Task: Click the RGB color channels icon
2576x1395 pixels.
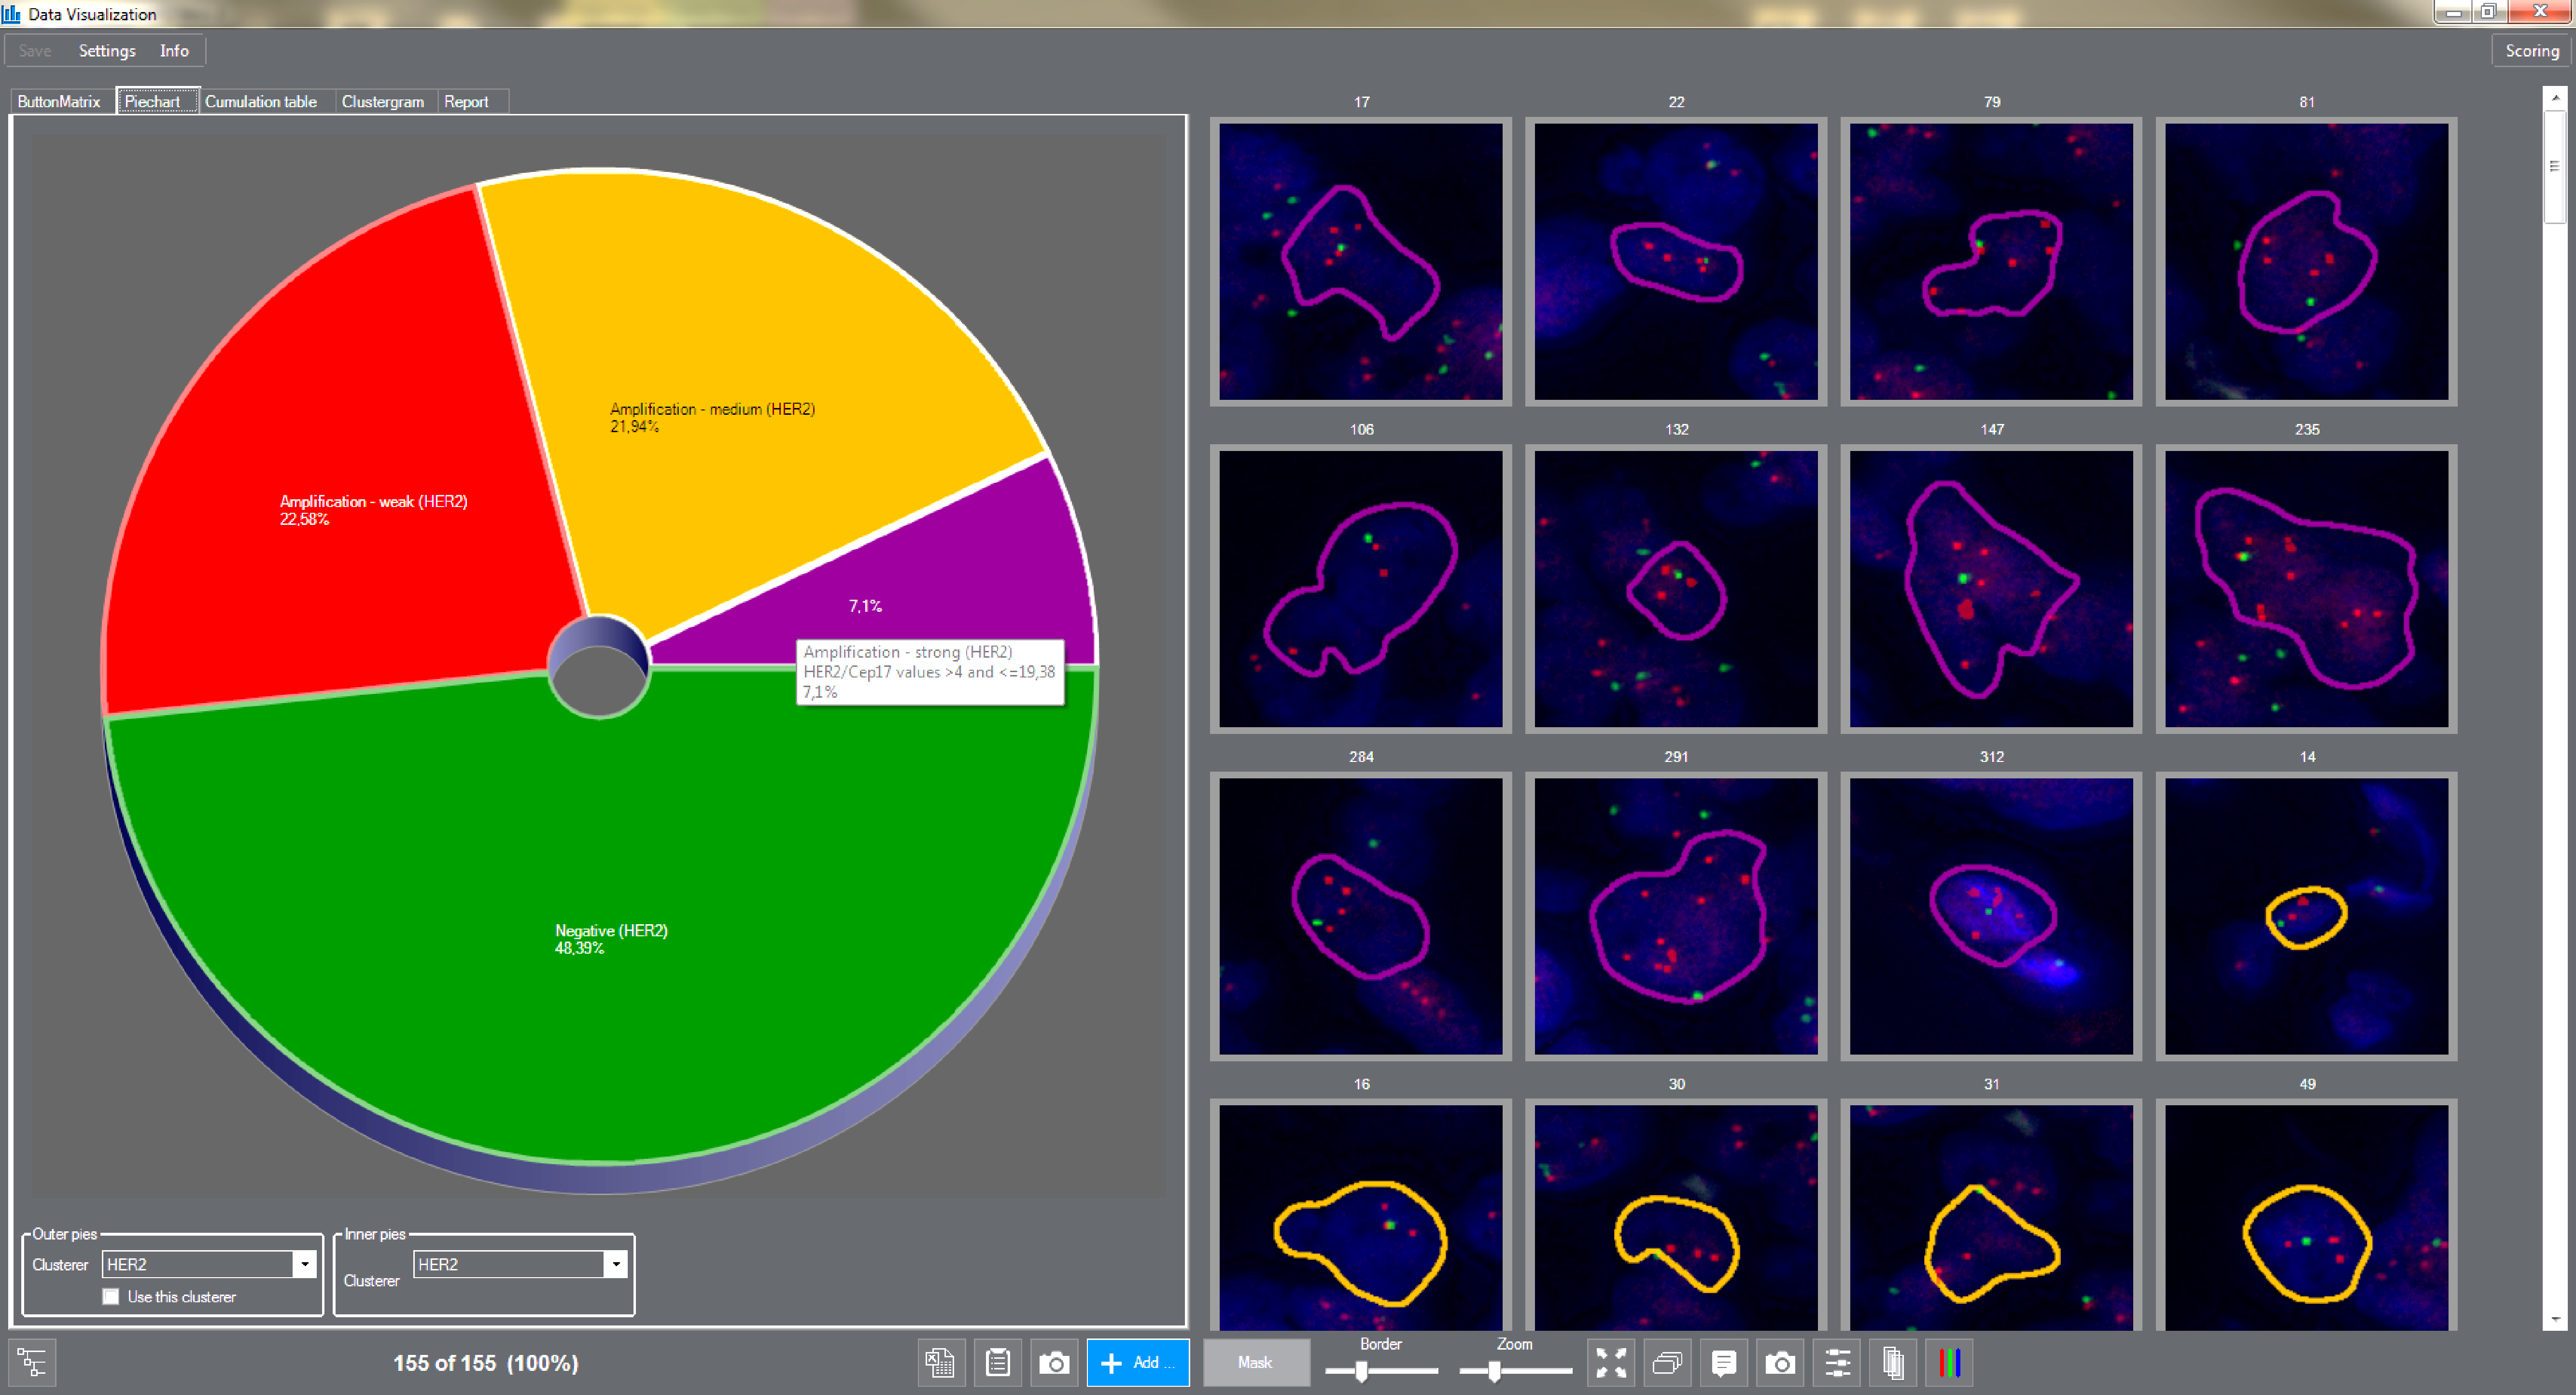Action: point(1949,1362)
